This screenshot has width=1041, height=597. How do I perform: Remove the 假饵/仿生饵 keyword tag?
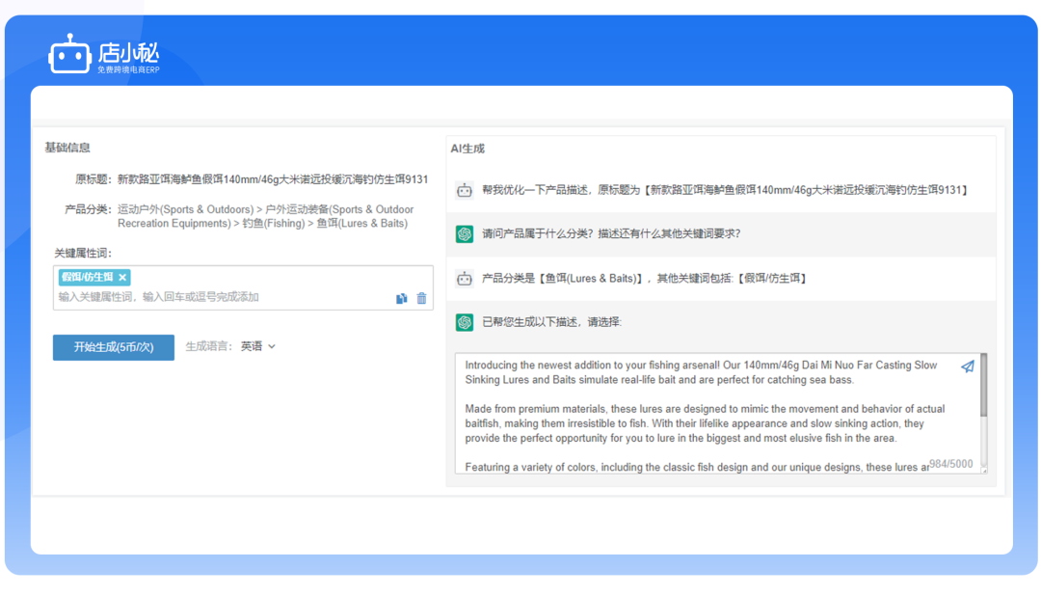point(122,276)
